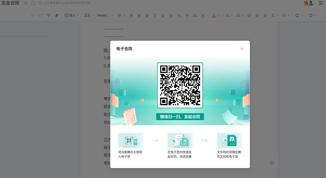Screen dimensions: 326x178
Task: Close the 电子合同 dialog
Action: [x=242, y=48]
